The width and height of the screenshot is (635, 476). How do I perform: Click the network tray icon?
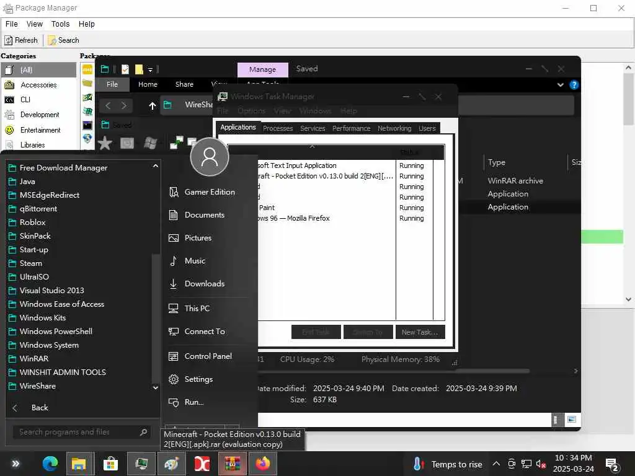click(x=526, y=464)
